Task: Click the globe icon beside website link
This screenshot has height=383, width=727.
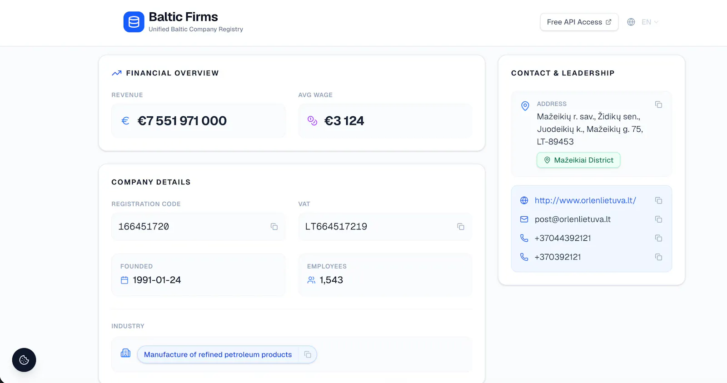Action: coord(524,200)
